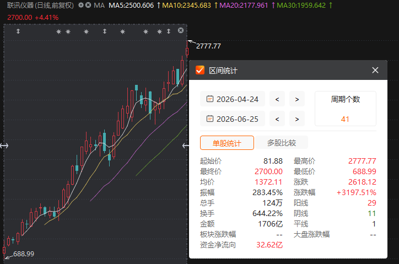Switch to the 多股比较 tab
399x264 pixels.
click(x=282, y=143)
